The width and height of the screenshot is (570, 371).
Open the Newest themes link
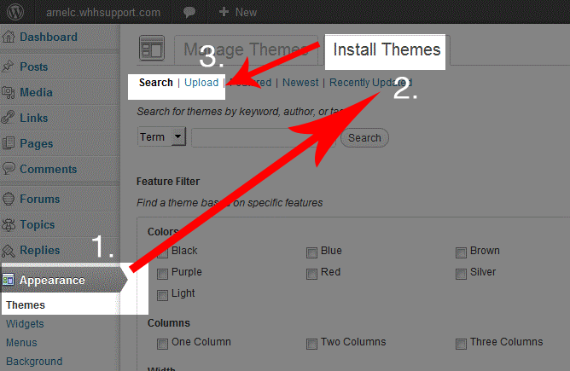tap(300, 83)
